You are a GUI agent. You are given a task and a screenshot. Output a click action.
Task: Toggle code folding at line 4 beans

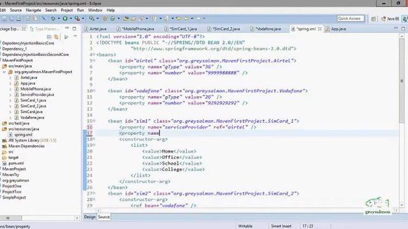tap(94, 55)
